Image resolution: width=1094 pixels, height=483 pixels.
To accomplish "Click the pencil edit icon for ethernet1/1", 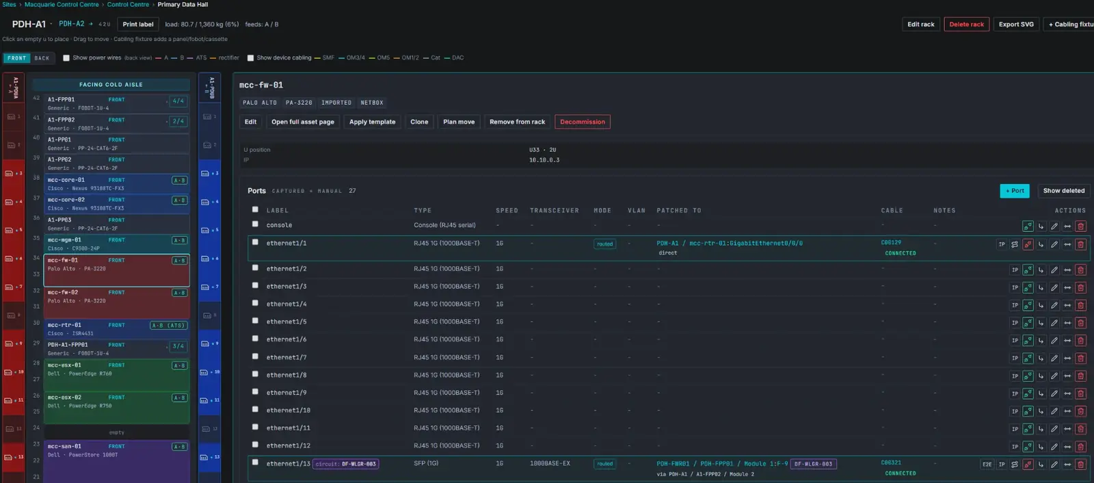I will [1054, 244].
